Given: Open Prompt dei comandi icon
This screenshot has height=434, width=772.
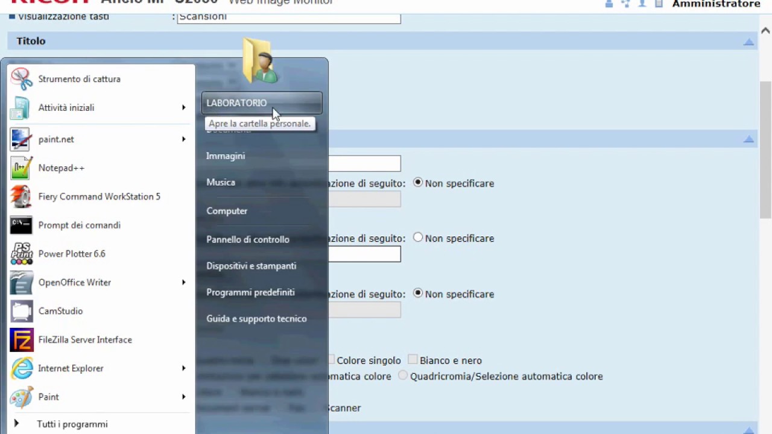Looking at the screenshot, I should pos(21,225).
